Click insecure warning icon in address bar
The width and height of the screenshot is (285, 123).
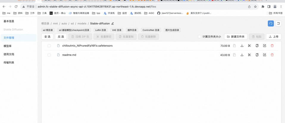[24, 7]
